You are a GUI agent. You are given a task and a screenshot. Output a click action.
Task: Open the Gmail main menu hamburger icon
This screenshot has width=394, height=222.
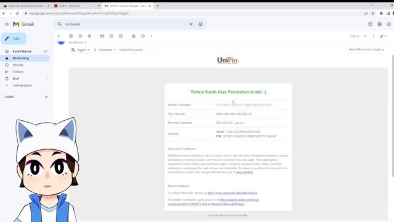7,24
